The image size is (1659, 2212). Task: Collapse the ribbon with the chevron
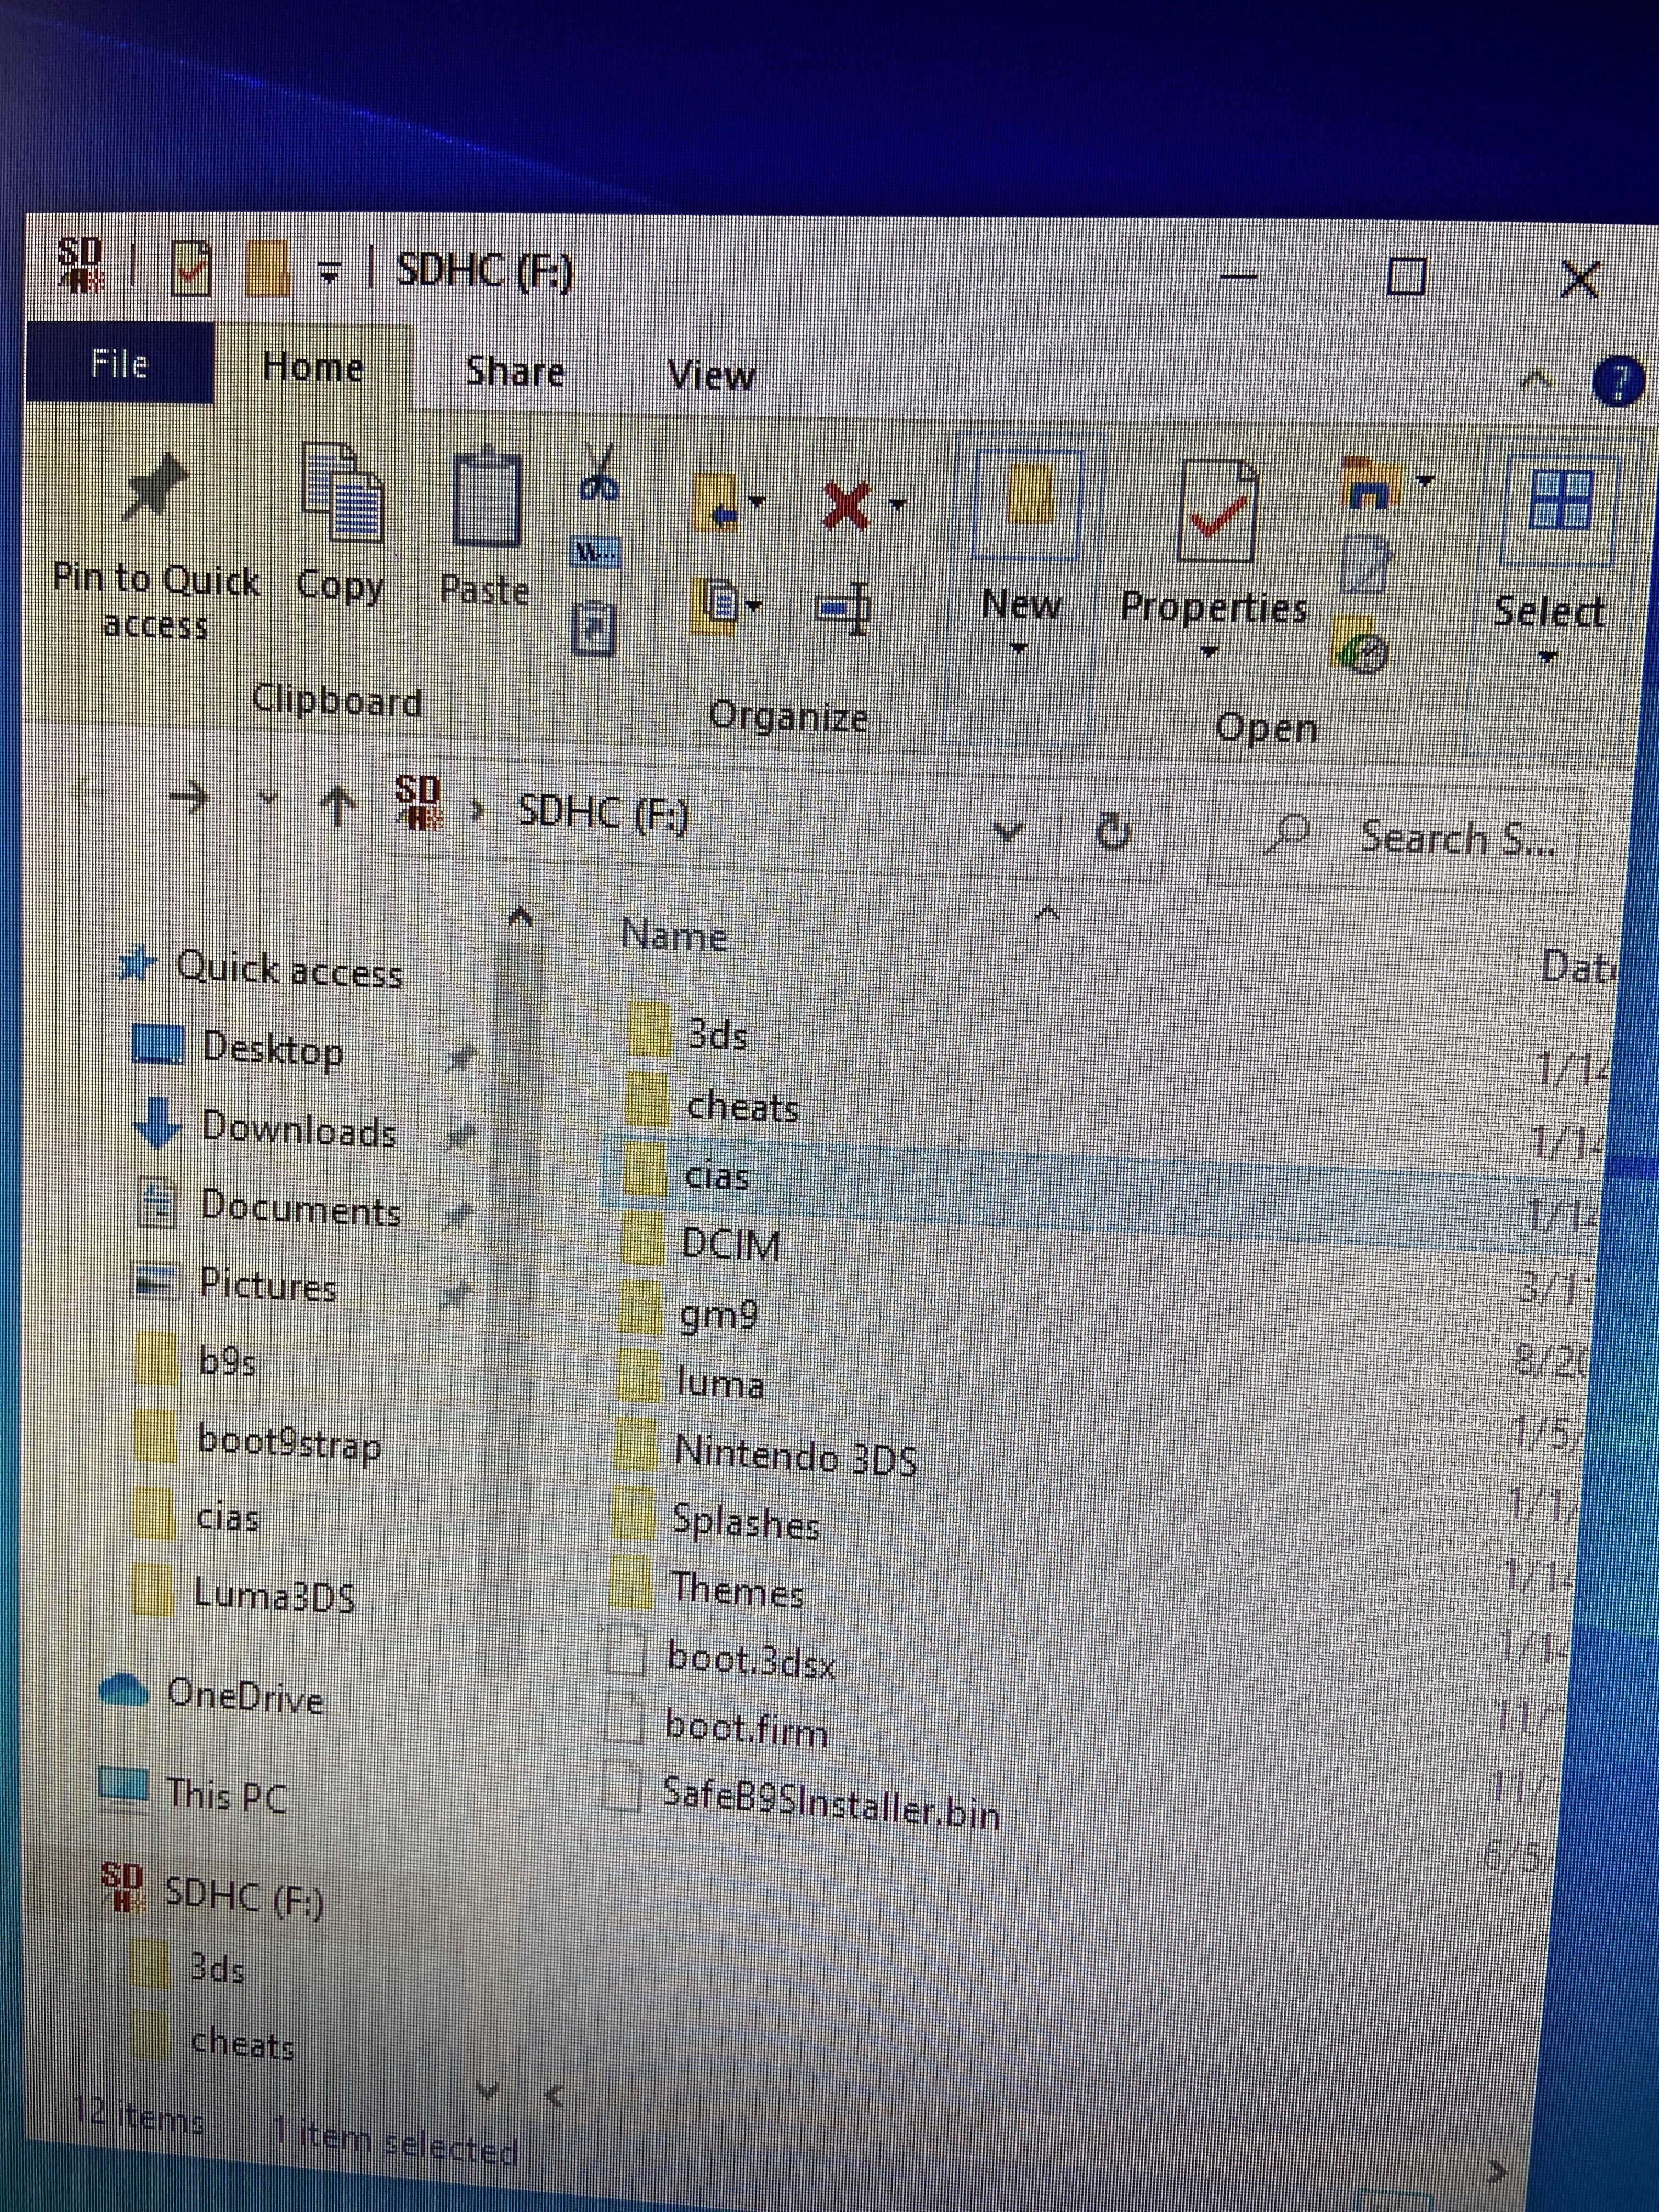pyautogui.click(x=1537, y=380)
